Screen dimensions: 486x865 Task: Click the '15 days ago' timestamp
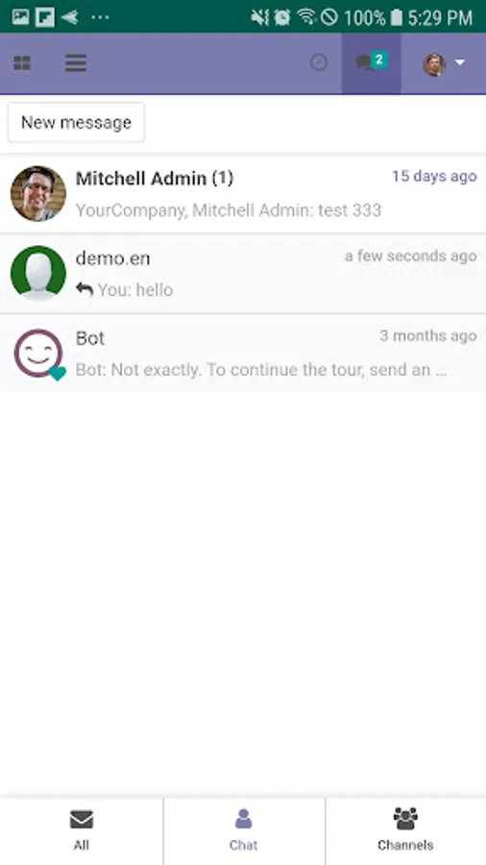coord(434,177)
